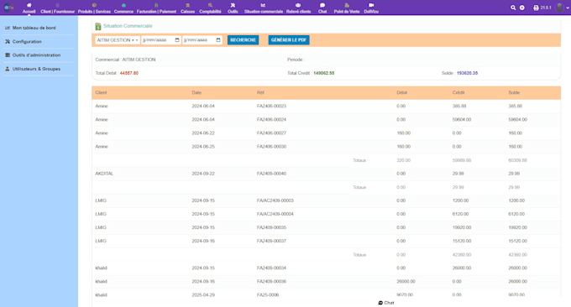Click the search magnifier icon in top bar
Viewport: 571px width, 307px height.
(x=513, y=8)
